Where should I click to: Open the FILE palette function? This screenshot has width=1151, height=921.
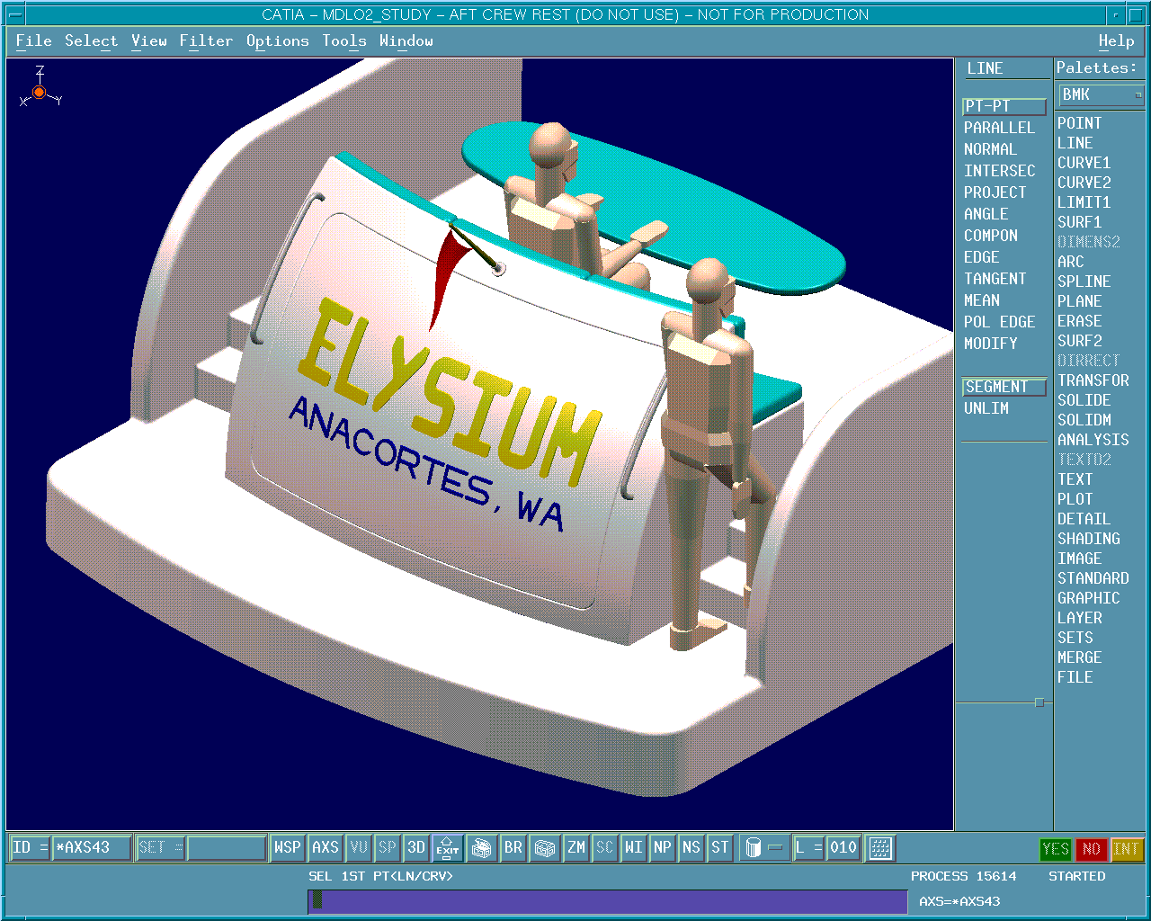pyautogui.click(x=1075, y=677)
